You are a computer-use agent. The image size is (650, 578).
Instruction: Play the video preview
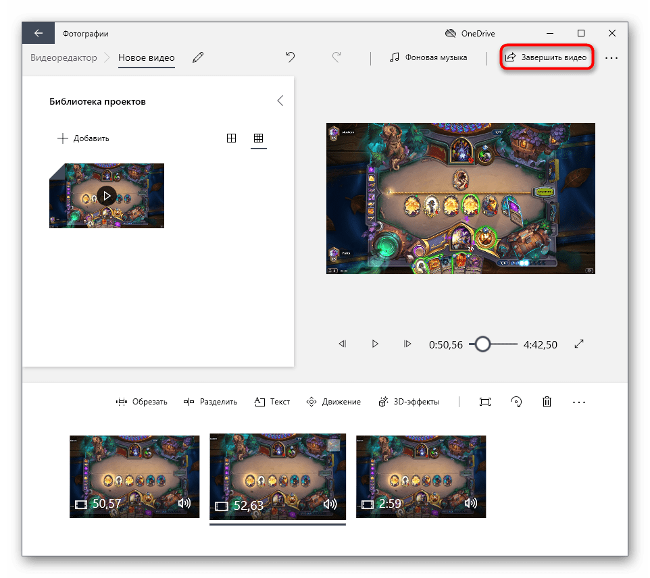pos(375,344)
